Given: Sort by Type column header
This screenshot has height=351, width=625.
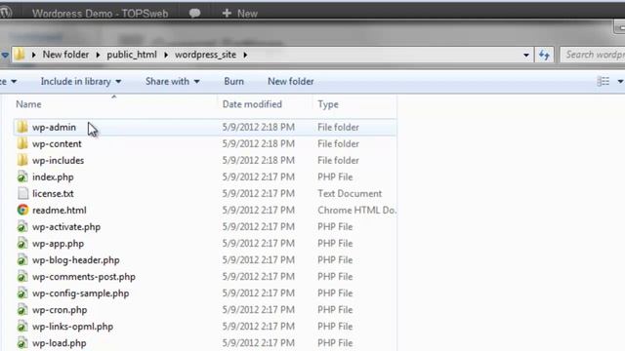Looking at the screenshot, I should (x=328, y=104).
